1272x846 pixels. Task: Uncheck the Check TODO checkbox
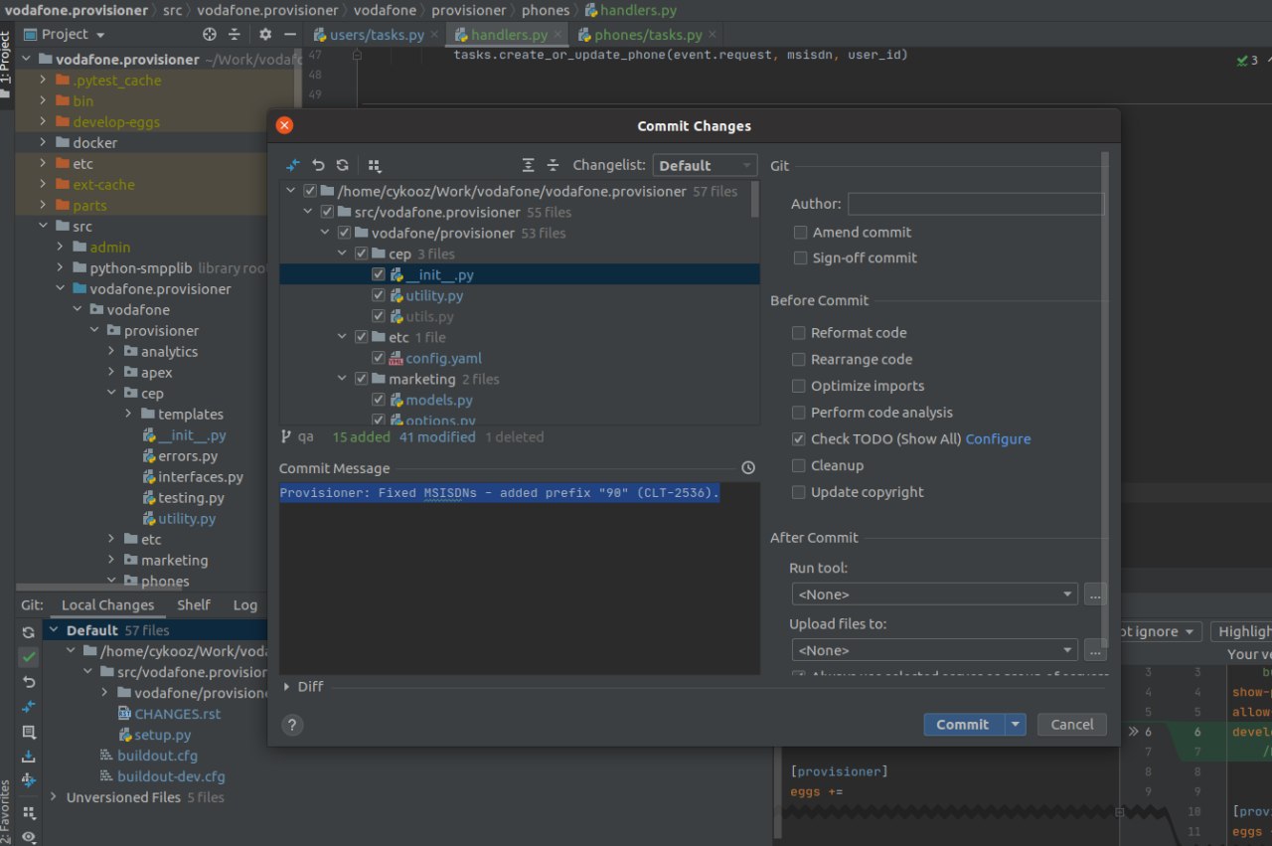[x=798, y=438]
